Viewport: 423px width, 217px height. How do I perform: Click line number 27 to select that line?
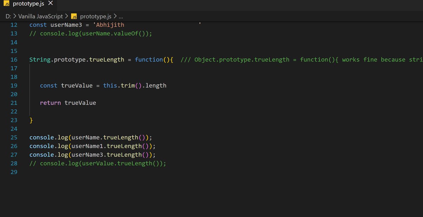(14, 154)
